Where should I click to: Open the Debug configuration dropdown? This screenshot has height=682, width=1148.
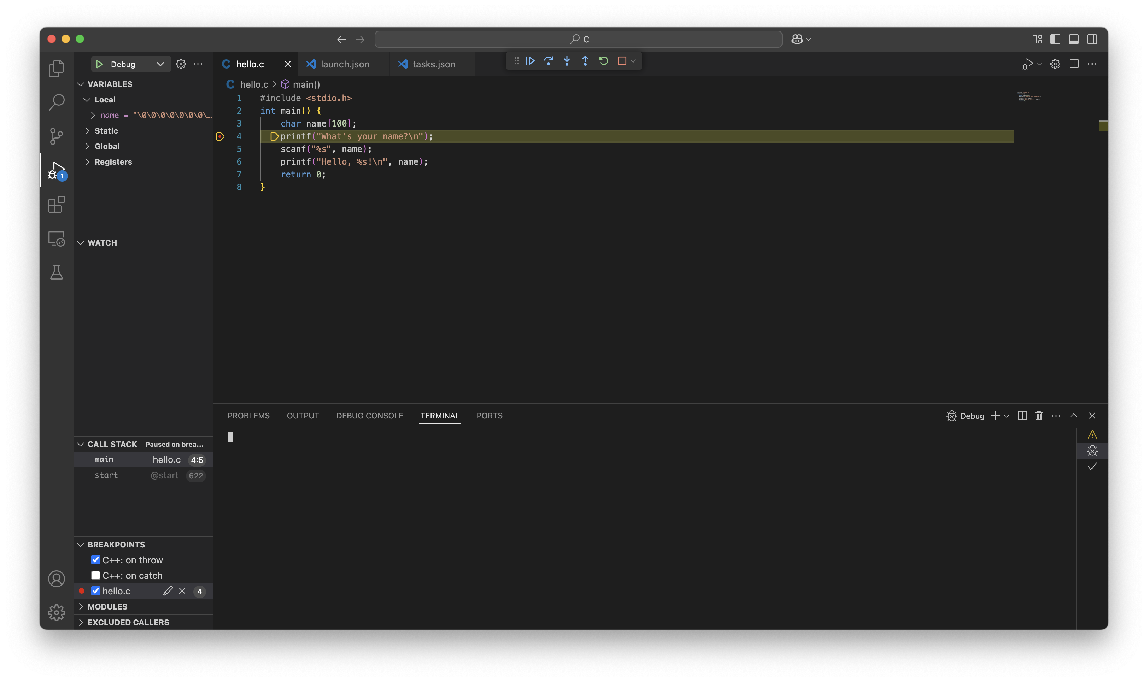pyautogui.click(x=160, y=64)
